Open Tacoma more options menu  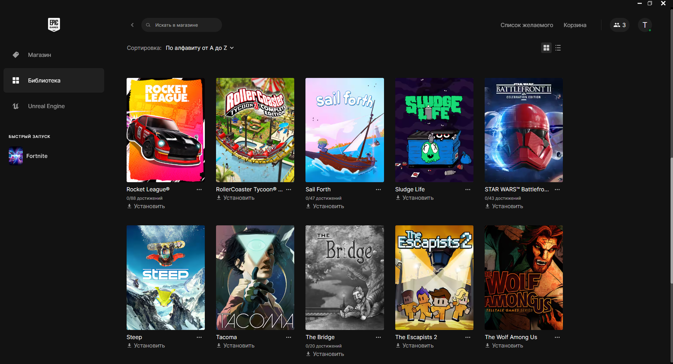(x=289, y=337)
